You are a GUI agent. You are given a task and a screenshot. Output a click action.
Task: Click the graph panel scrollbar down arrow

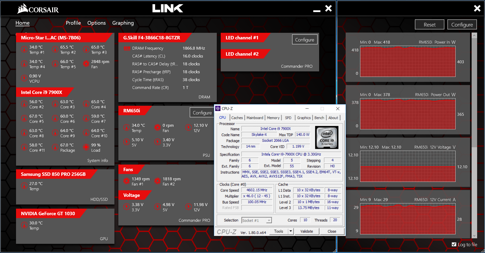pos(474,235)
